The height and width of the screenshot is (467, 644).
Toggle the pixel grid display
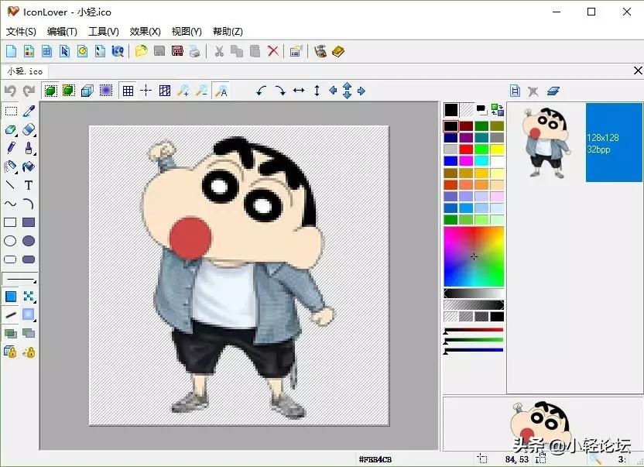[x=128, y=91]
